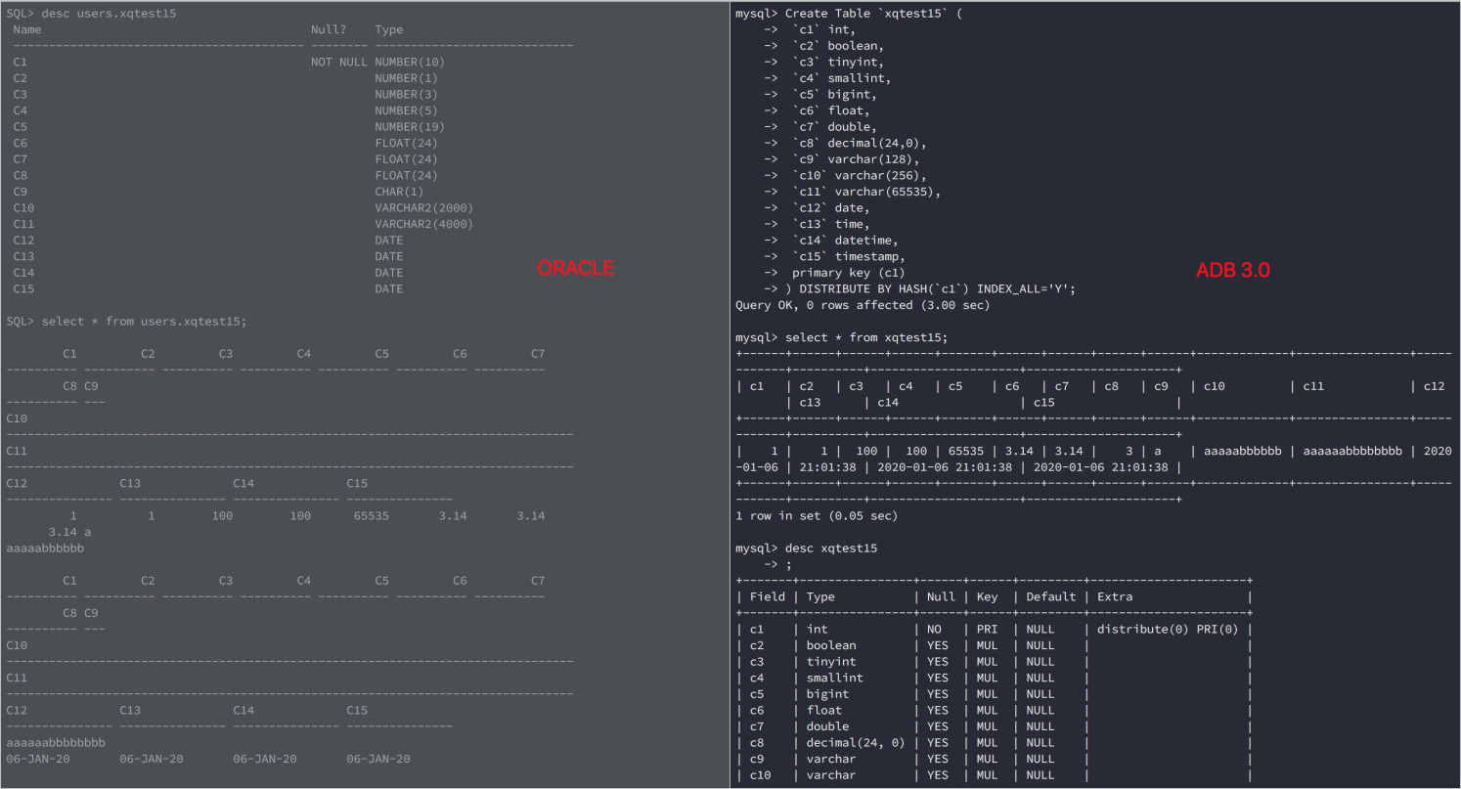The image size is (1461, 789).
Task: Select the 'CHAR(1)' type for column C9
Action: click(399, 192)
